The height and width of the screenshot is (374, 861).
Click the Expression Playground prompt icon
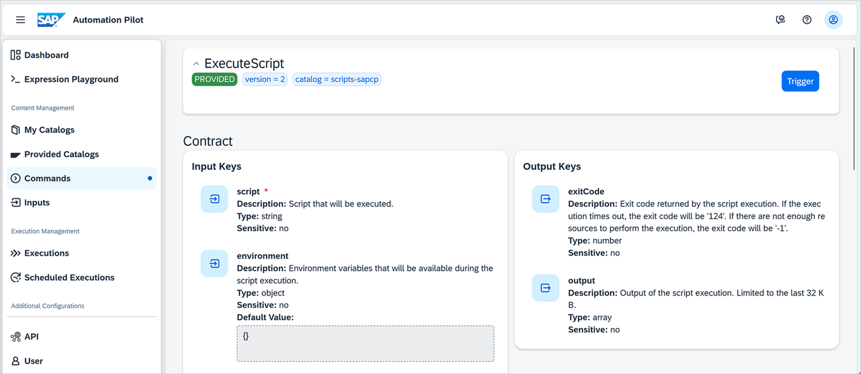pos(16,79)
